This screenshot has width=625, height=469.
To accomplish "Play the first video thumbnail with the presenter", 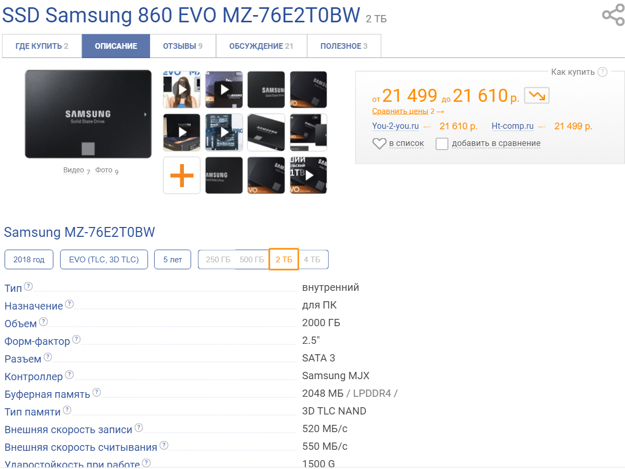I will point(182,90).
